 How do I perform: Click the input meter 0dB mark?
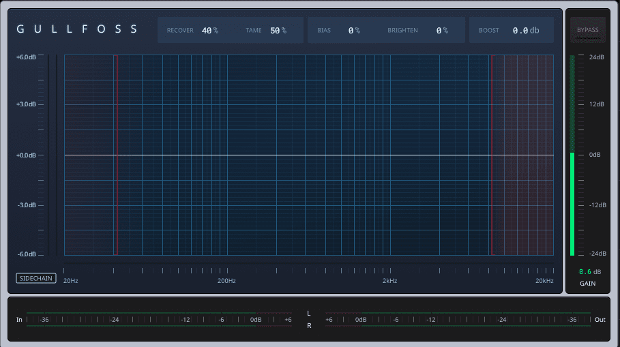click(256, 320)
